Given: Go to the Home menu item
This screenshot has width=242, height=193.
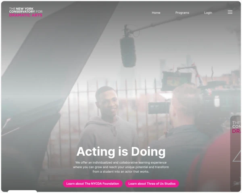Looking at the screenshot, I should [156, 12].
